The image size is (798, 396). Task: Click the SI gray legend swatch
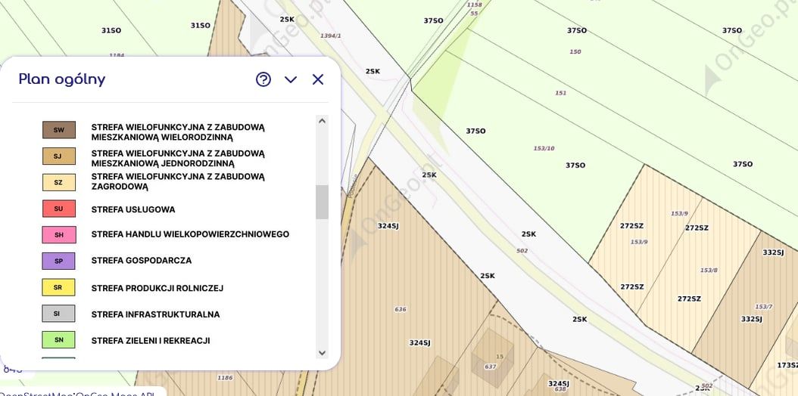pos(59,314)
